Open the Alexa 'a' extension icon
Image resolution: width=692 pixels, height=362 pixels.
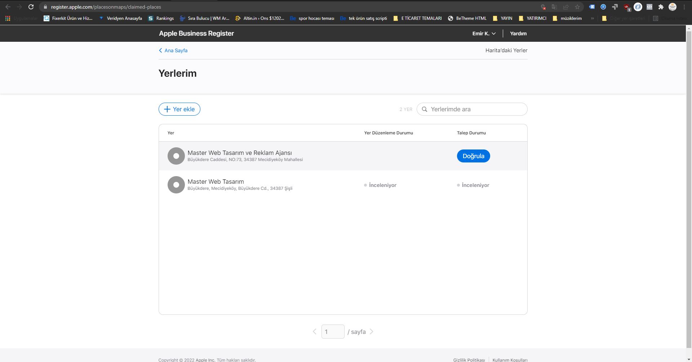[x=603, y=7]
